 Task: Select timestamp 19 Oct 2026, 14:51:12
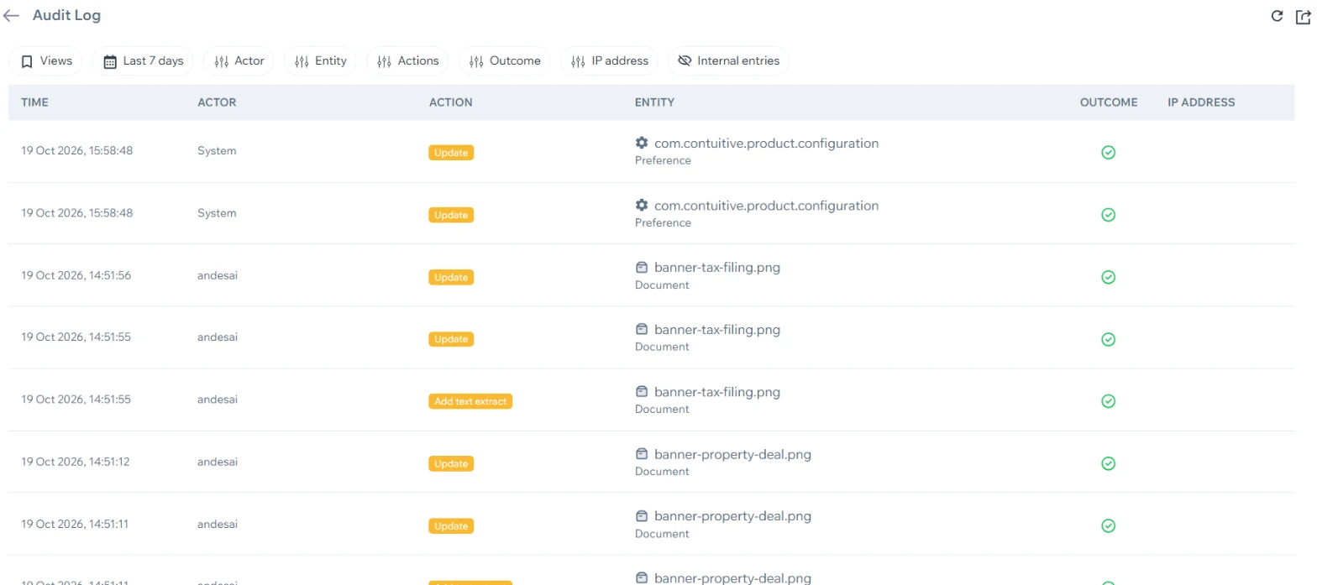76,462
